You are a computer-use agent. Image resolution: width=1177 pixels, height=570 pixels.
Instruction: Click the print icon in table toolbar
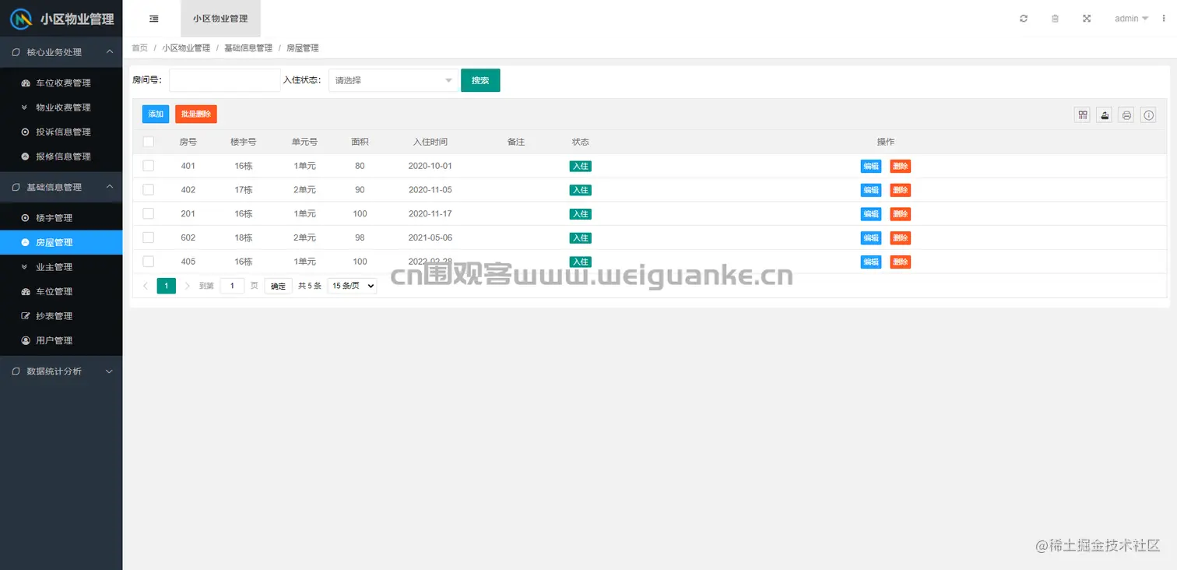[1126, 115]
